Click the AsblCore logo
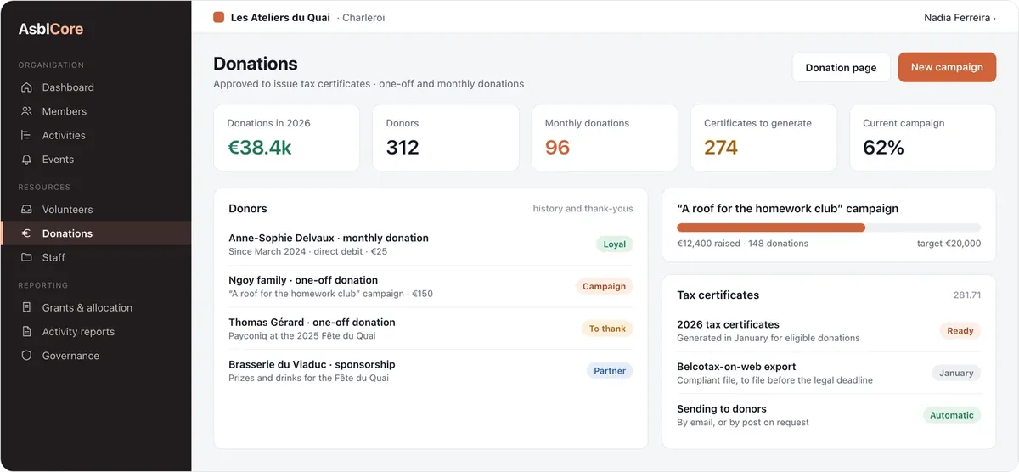This screenshot has height=472, width=1019. pos(51,29)
